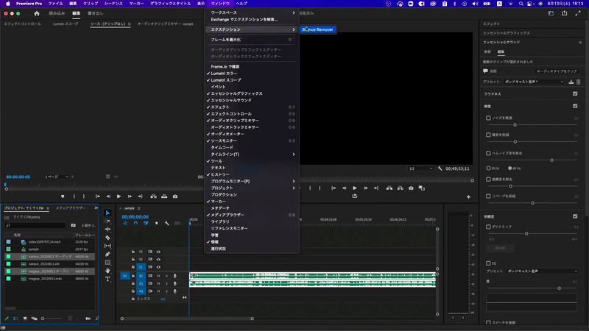Click program monitor settings wrench

[440, 168]
